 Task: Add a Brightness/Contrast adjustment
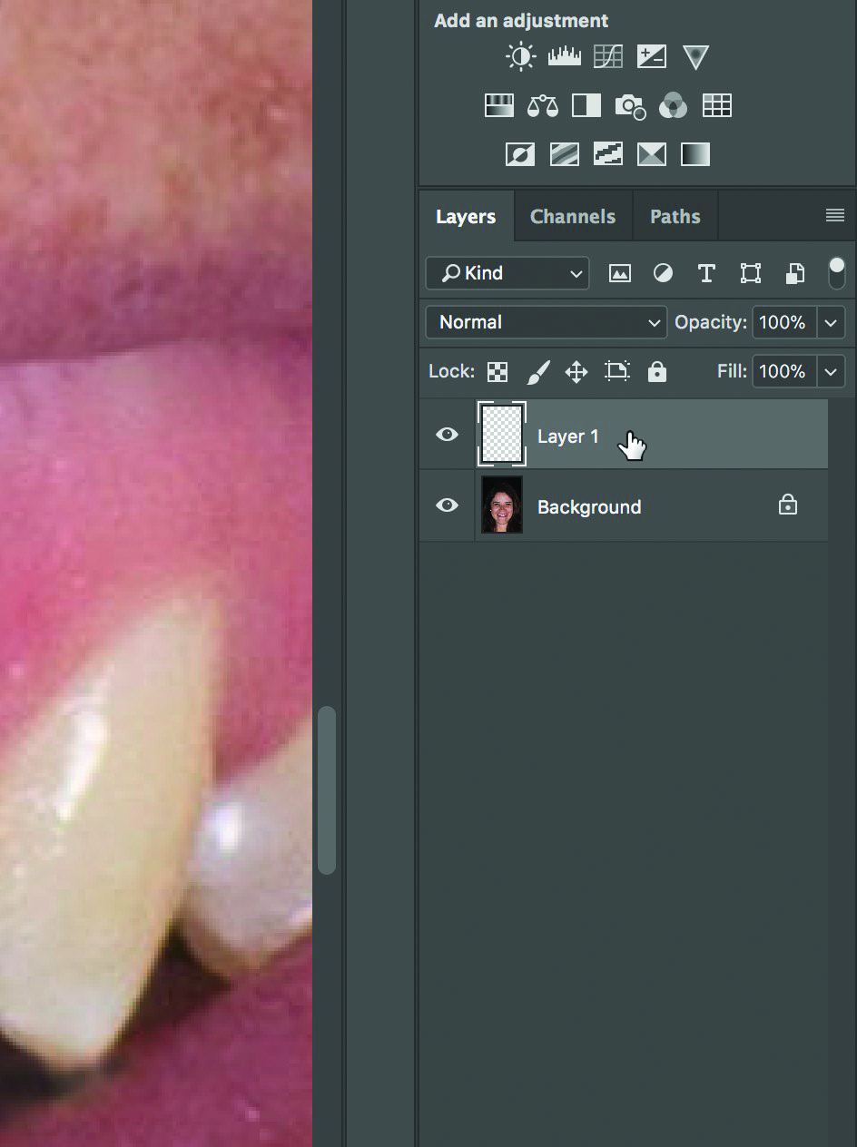click(520, 57)
